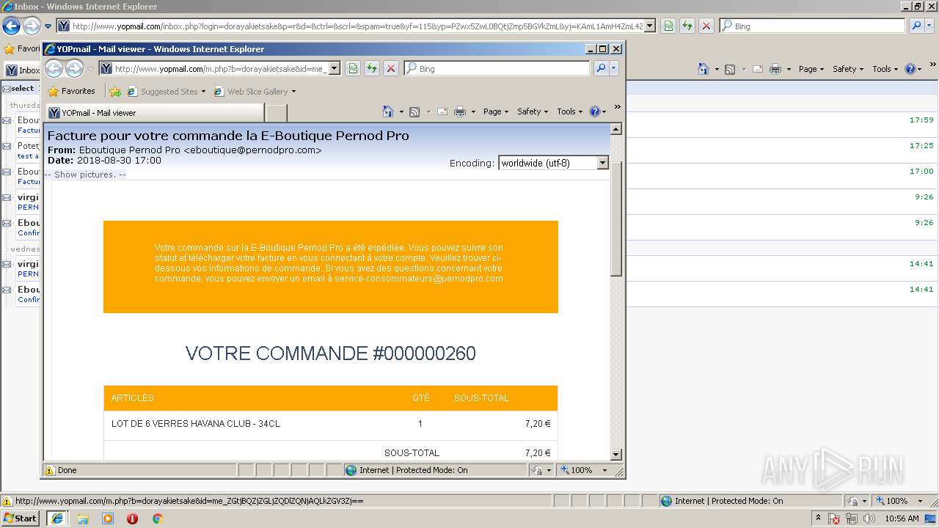The width and height of the screenshot is (939, 528).
Task: Expand the Inbox window address bar dropdown
Action: coord(650,26)
